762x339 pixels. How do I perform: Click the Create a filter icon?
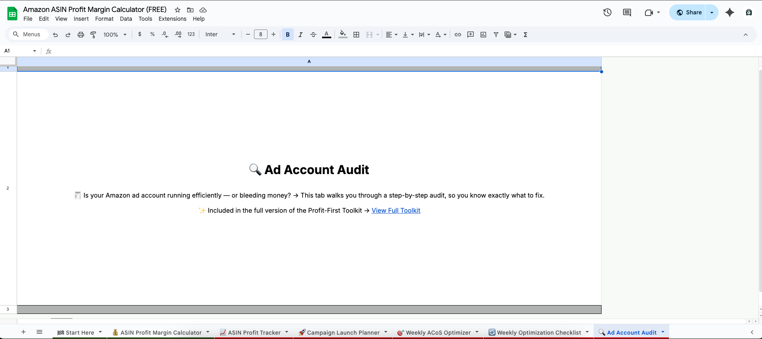click(496, 35)
